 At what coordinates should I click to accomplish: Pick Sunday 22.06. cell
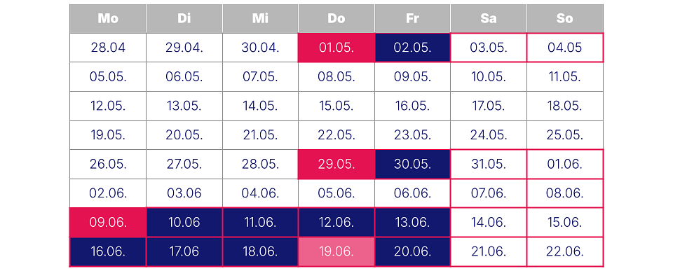pyautogui.click(x=565, y=251)
